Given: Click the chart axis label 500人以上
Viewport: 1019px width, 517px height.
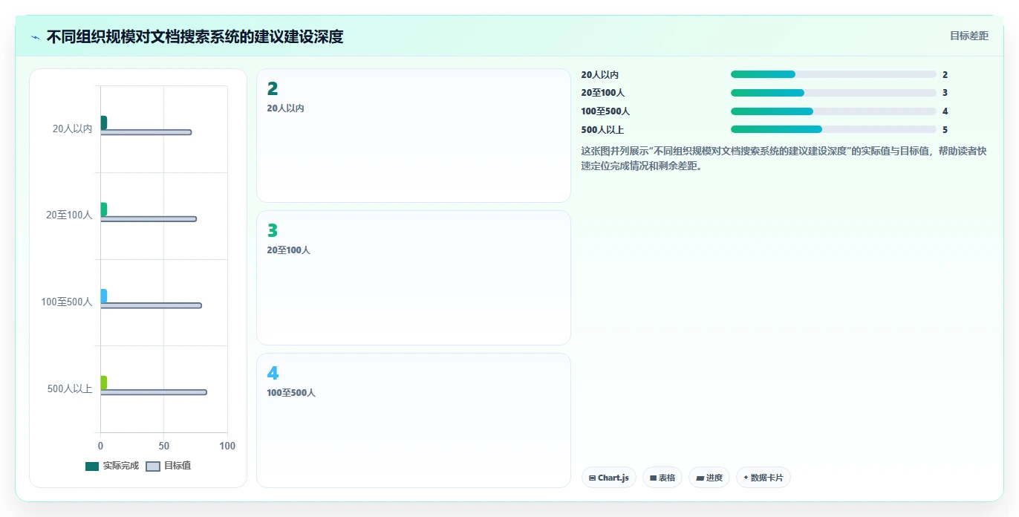Looking at the screenshot, I should (x=70, y=388).
